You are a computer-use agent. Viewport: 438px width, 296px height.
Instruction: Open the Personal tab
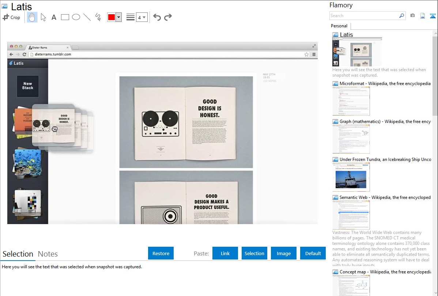pyautogui.click(x=339, y=26)
